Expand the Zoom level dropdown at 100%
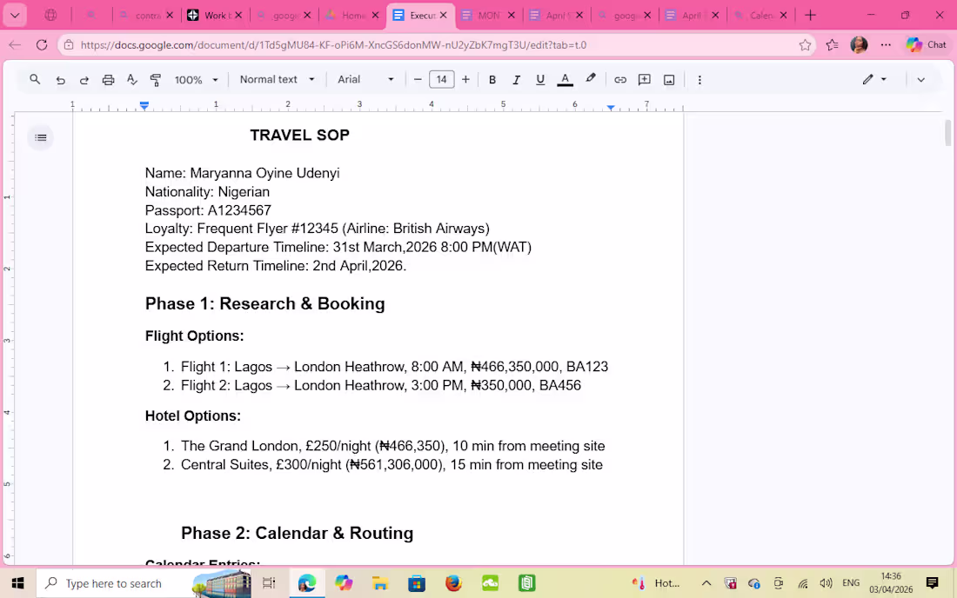Image resolution: width=957 pixels, height=598 pixels. tap(193, 79)
